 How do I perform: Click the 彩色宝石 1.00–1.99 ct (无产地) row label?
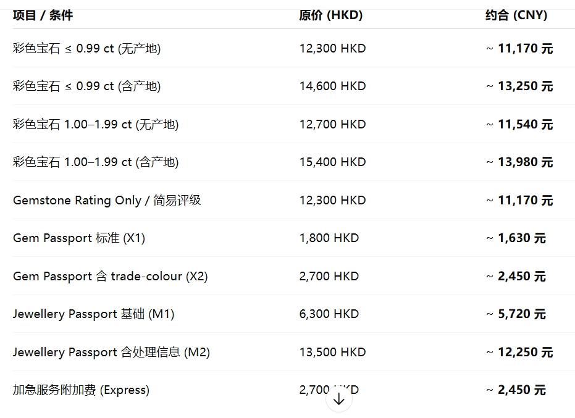pyautogui.click(x=96, y=124)
